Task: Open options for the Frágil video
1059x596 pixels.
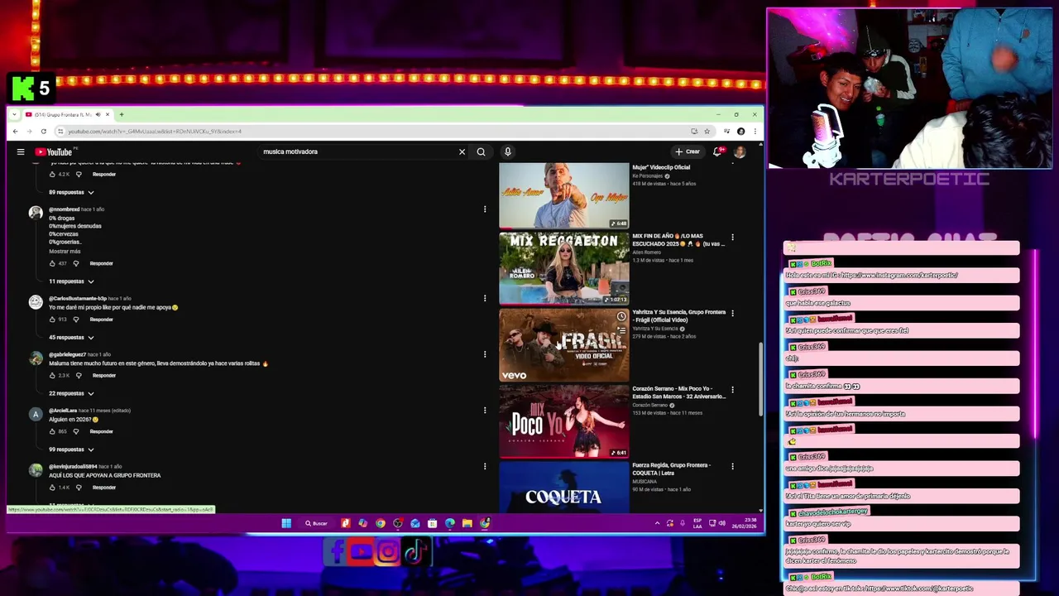Action: (732, 314)
